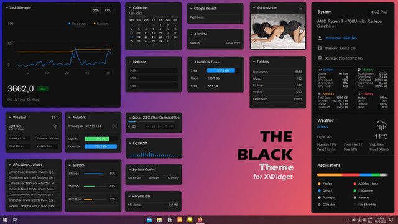Image resolution: width=398 pixels, height=224 pixels.
Task: Open the Pictures folder row
Action: coord(277,85)
